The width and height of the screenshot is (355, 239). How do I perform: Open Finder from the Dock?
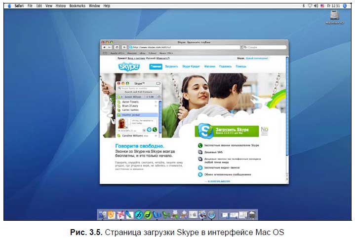click(102, 214)
